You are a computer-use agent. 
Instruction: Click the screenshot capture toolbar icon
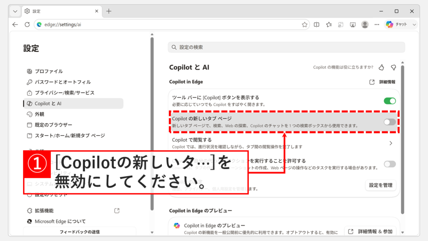coord(353,25)
